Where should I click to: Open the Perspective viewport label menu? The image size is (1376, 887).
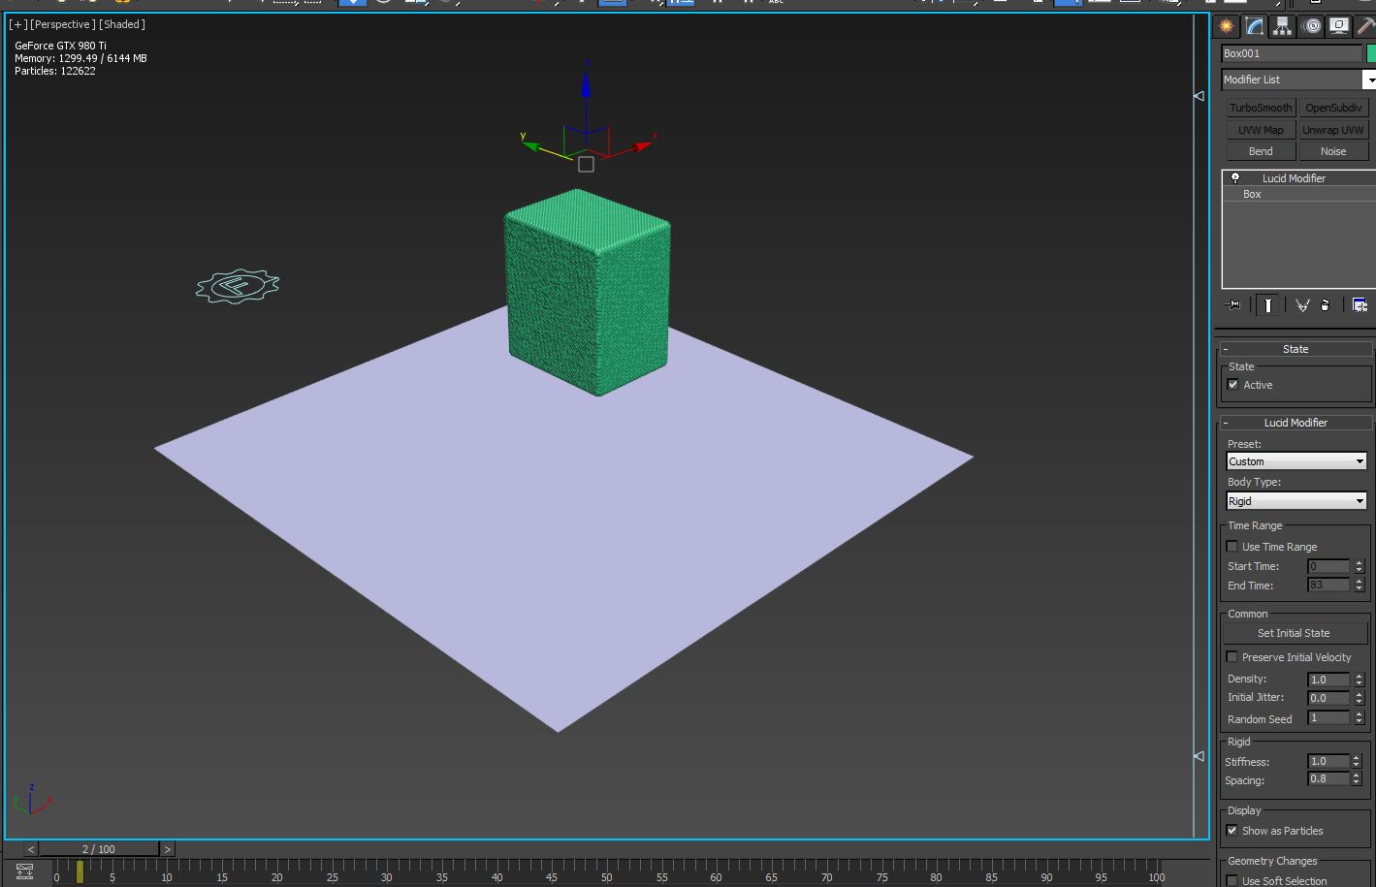click(63, 24)
